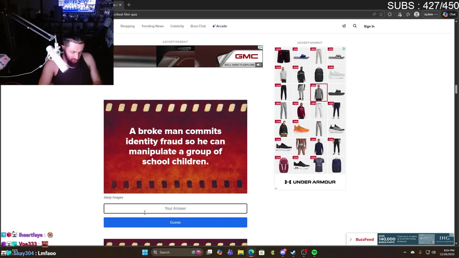459x258 pixels.
Task: Open browser extensions puzzle icon
Action: pos(390,14)
